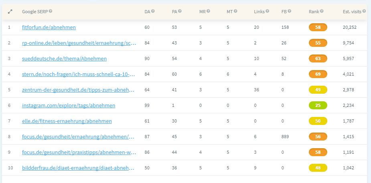Screen dimensions: 371x183
Task: Open the Google SERP help question mark
Action: tap(51, 11)
